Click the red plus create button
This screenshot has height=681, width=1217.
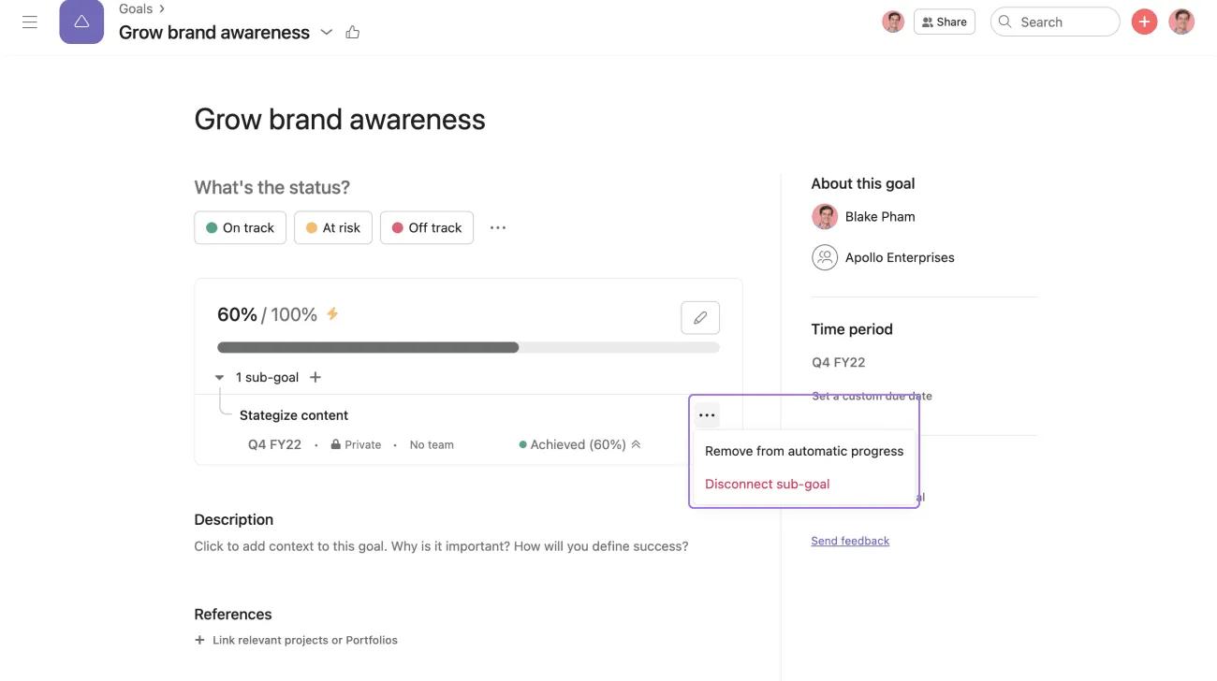tap(1144, 22)
